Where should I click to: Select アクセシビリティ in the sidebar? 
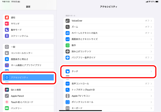point(28,77)
